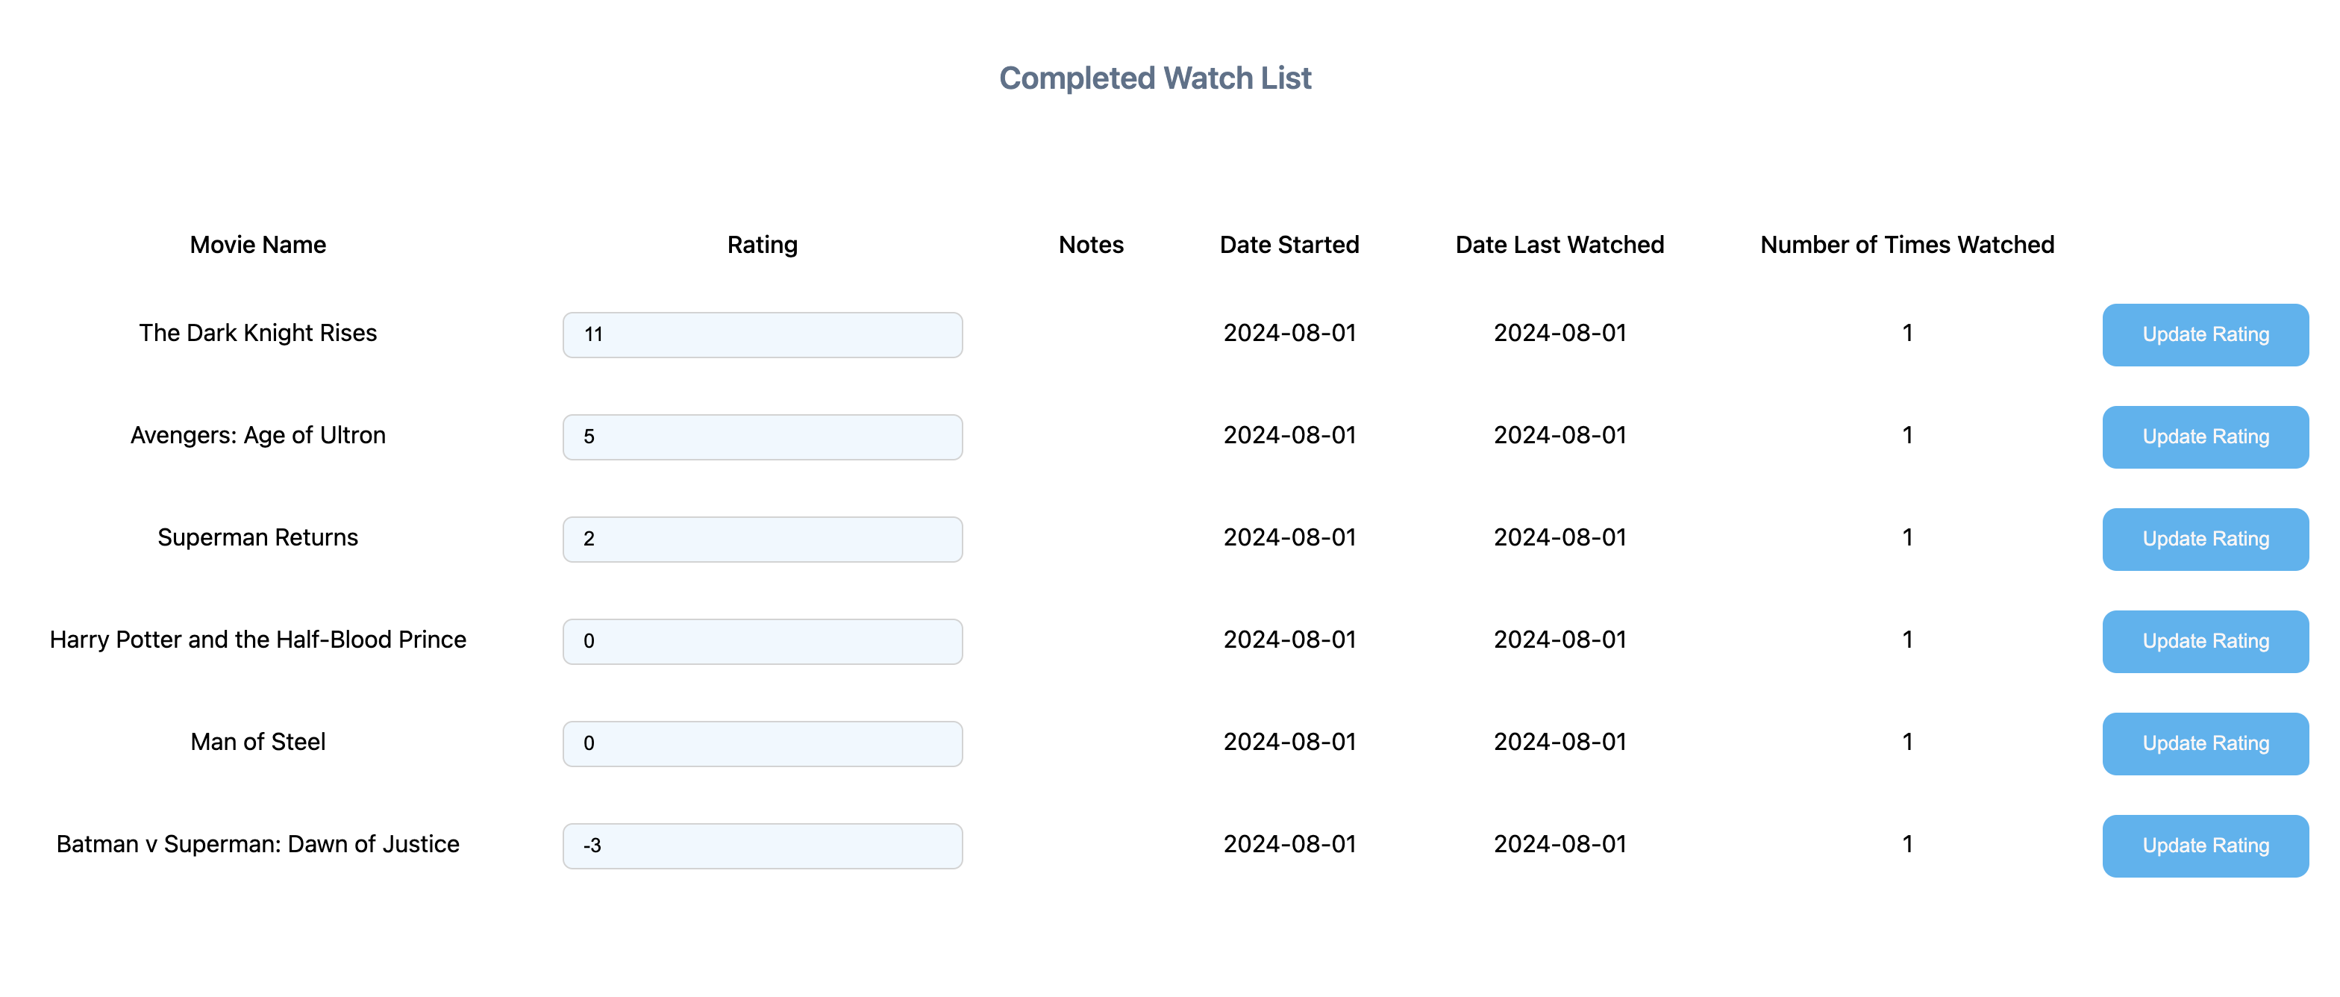Select the Notes column header
The image size is (2340, 997).
1090,245
